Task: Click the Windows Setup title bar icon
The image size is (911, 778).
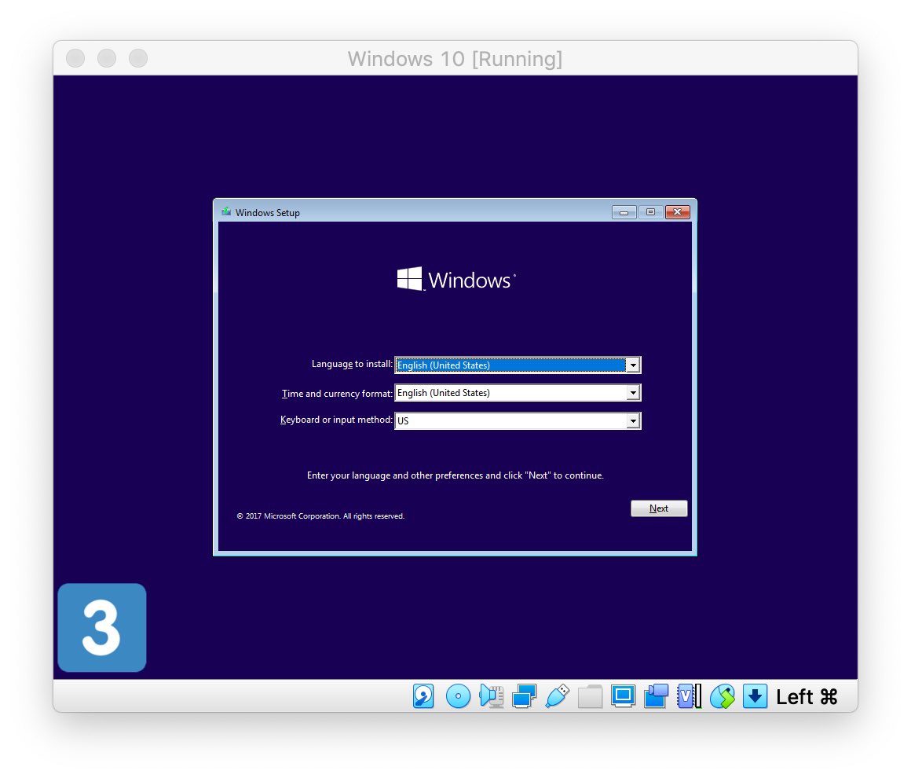Action: click(226, 212)
